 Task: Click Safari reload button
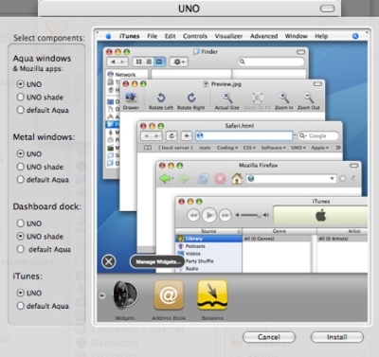click(171, 135)
